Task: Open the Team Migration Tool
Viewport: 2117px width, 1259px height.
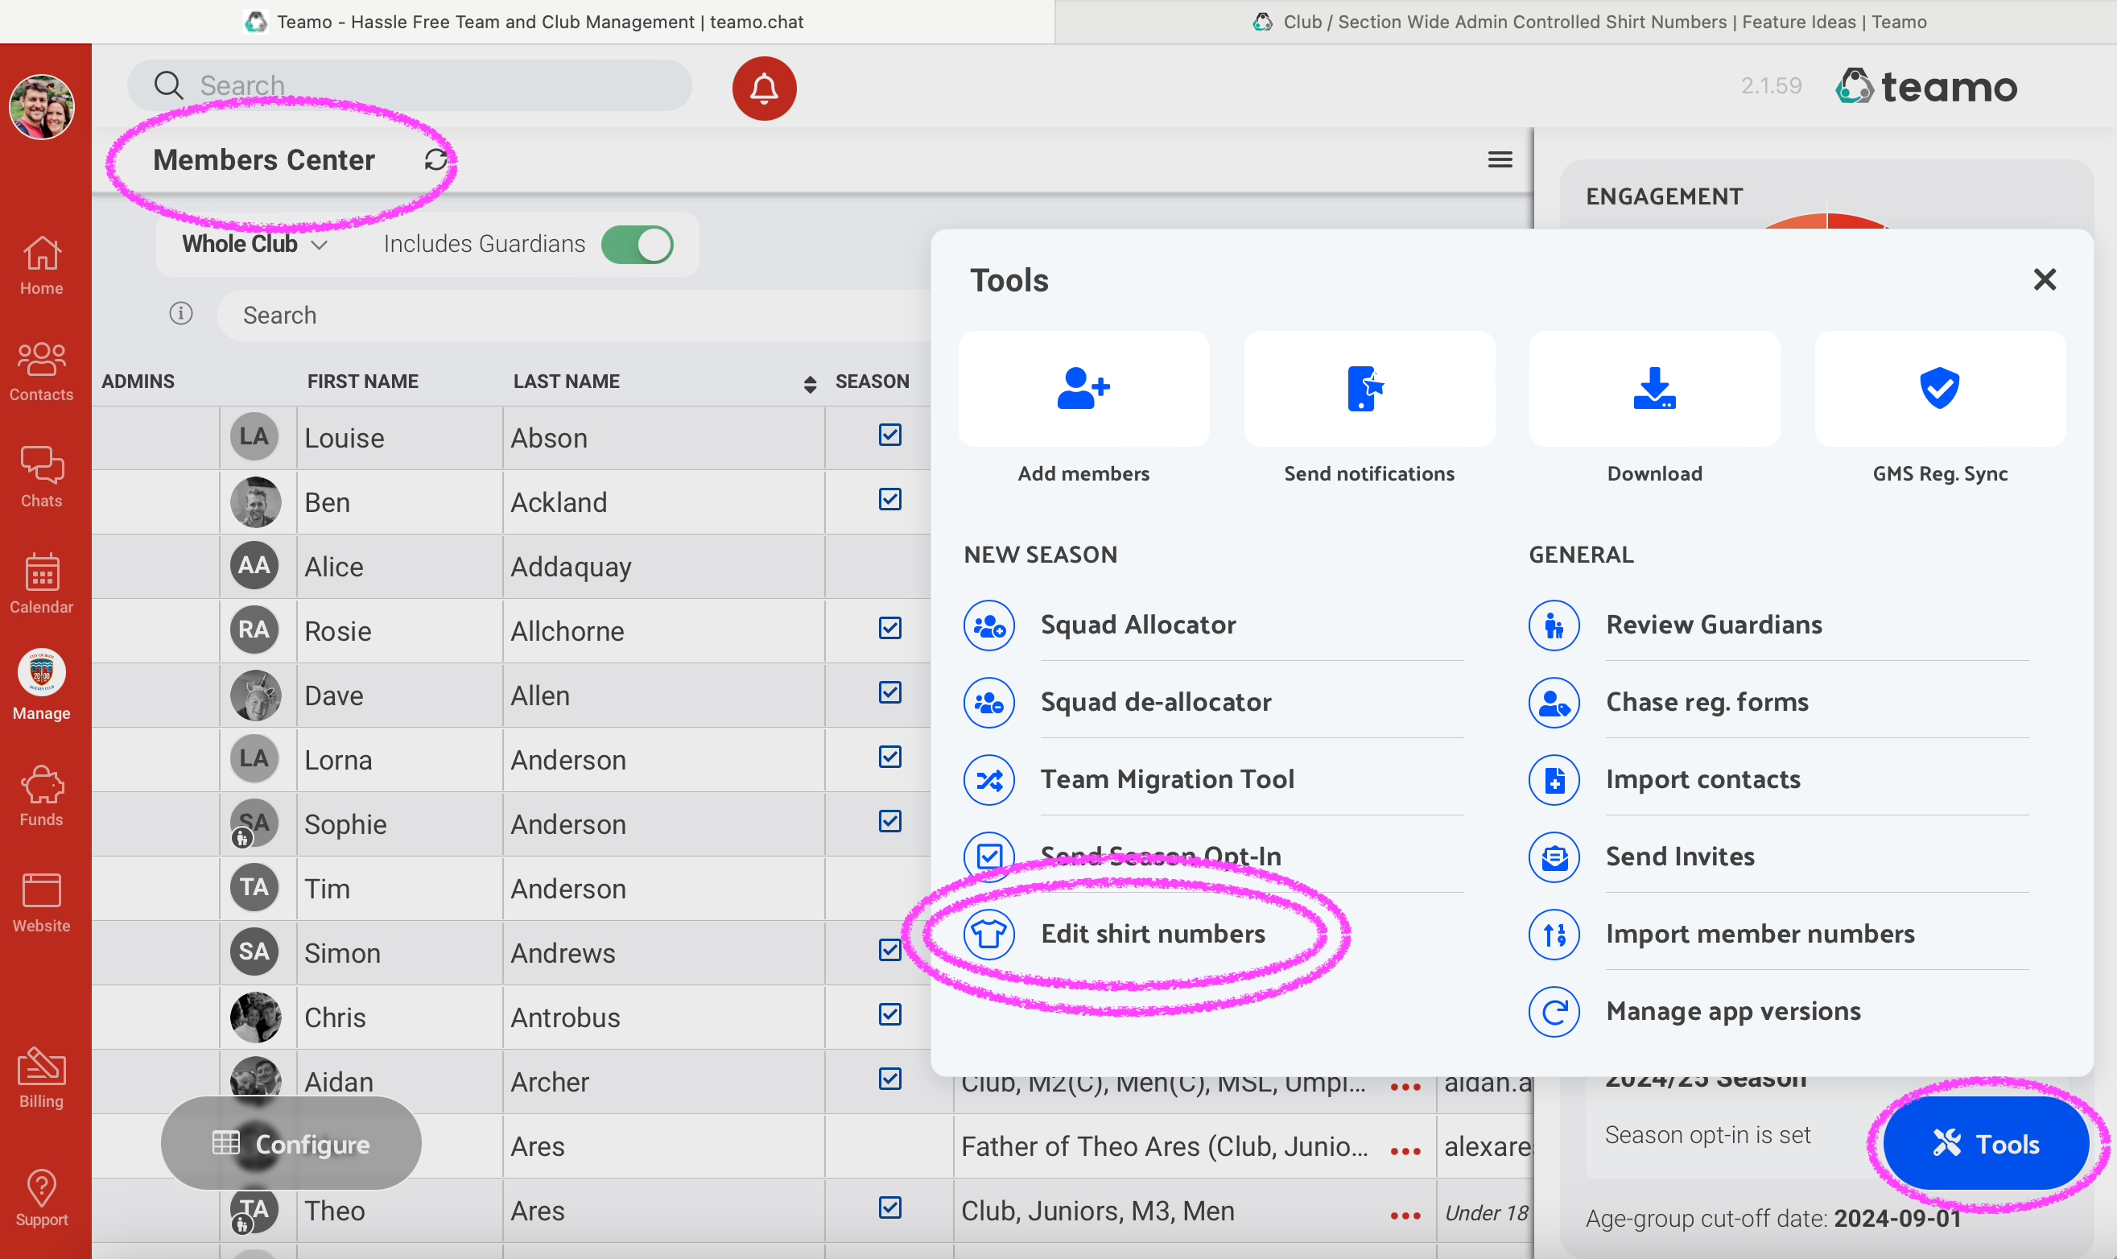Action: [1167, 780]
